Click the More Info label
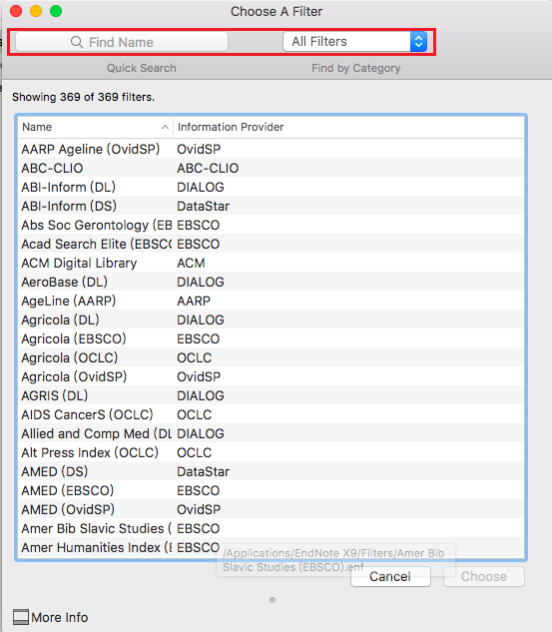The image size is (552, 632). [x=60, y=617]
